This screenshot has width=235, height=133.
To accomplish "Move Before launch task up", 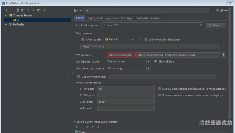I will pyautogui.click(x=93, y=127).
